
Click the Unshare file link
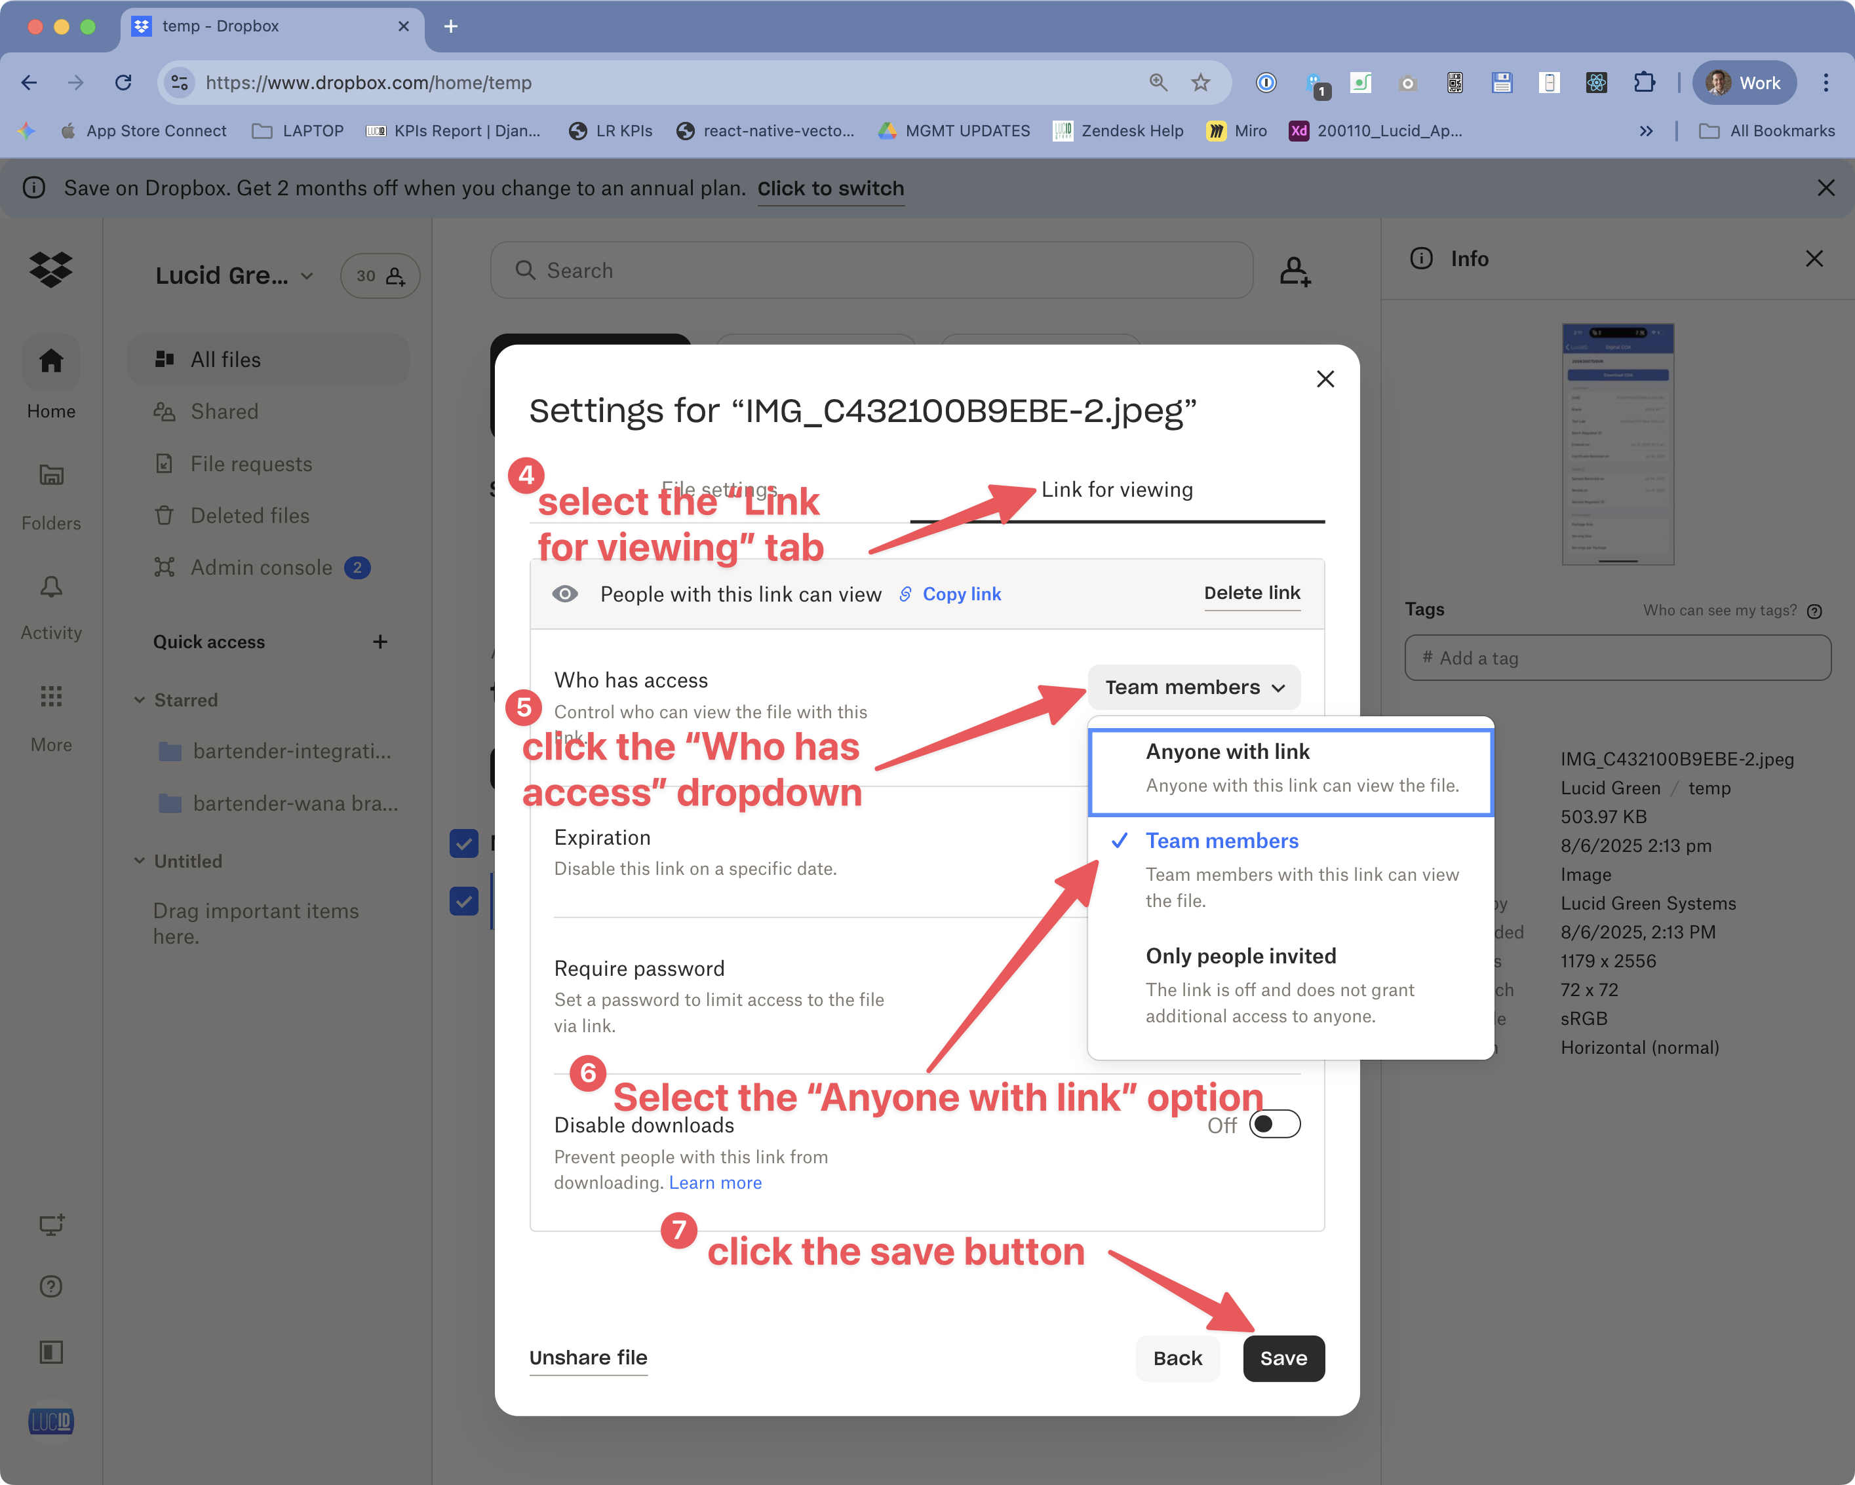point(589,1358)
